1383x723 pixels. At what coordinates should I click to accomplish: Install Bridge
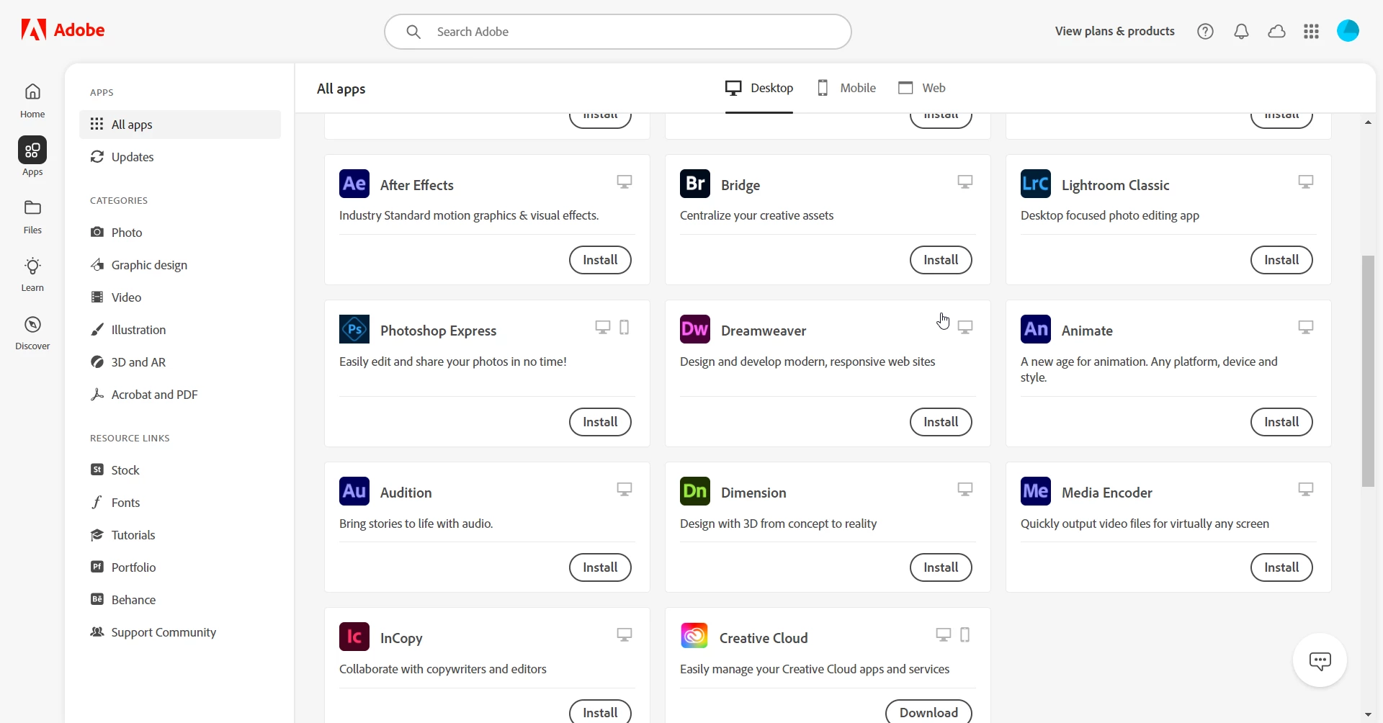[941, 260]
